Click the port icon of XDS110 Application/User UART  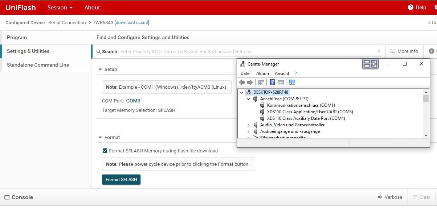pos(262,112)
